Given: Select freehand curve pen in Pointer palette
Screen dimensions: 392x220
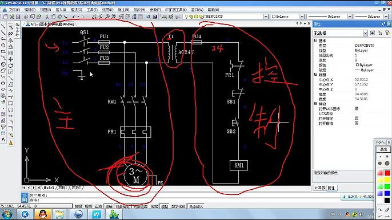Looking at the screenshot, I should (x=380, y=210).
